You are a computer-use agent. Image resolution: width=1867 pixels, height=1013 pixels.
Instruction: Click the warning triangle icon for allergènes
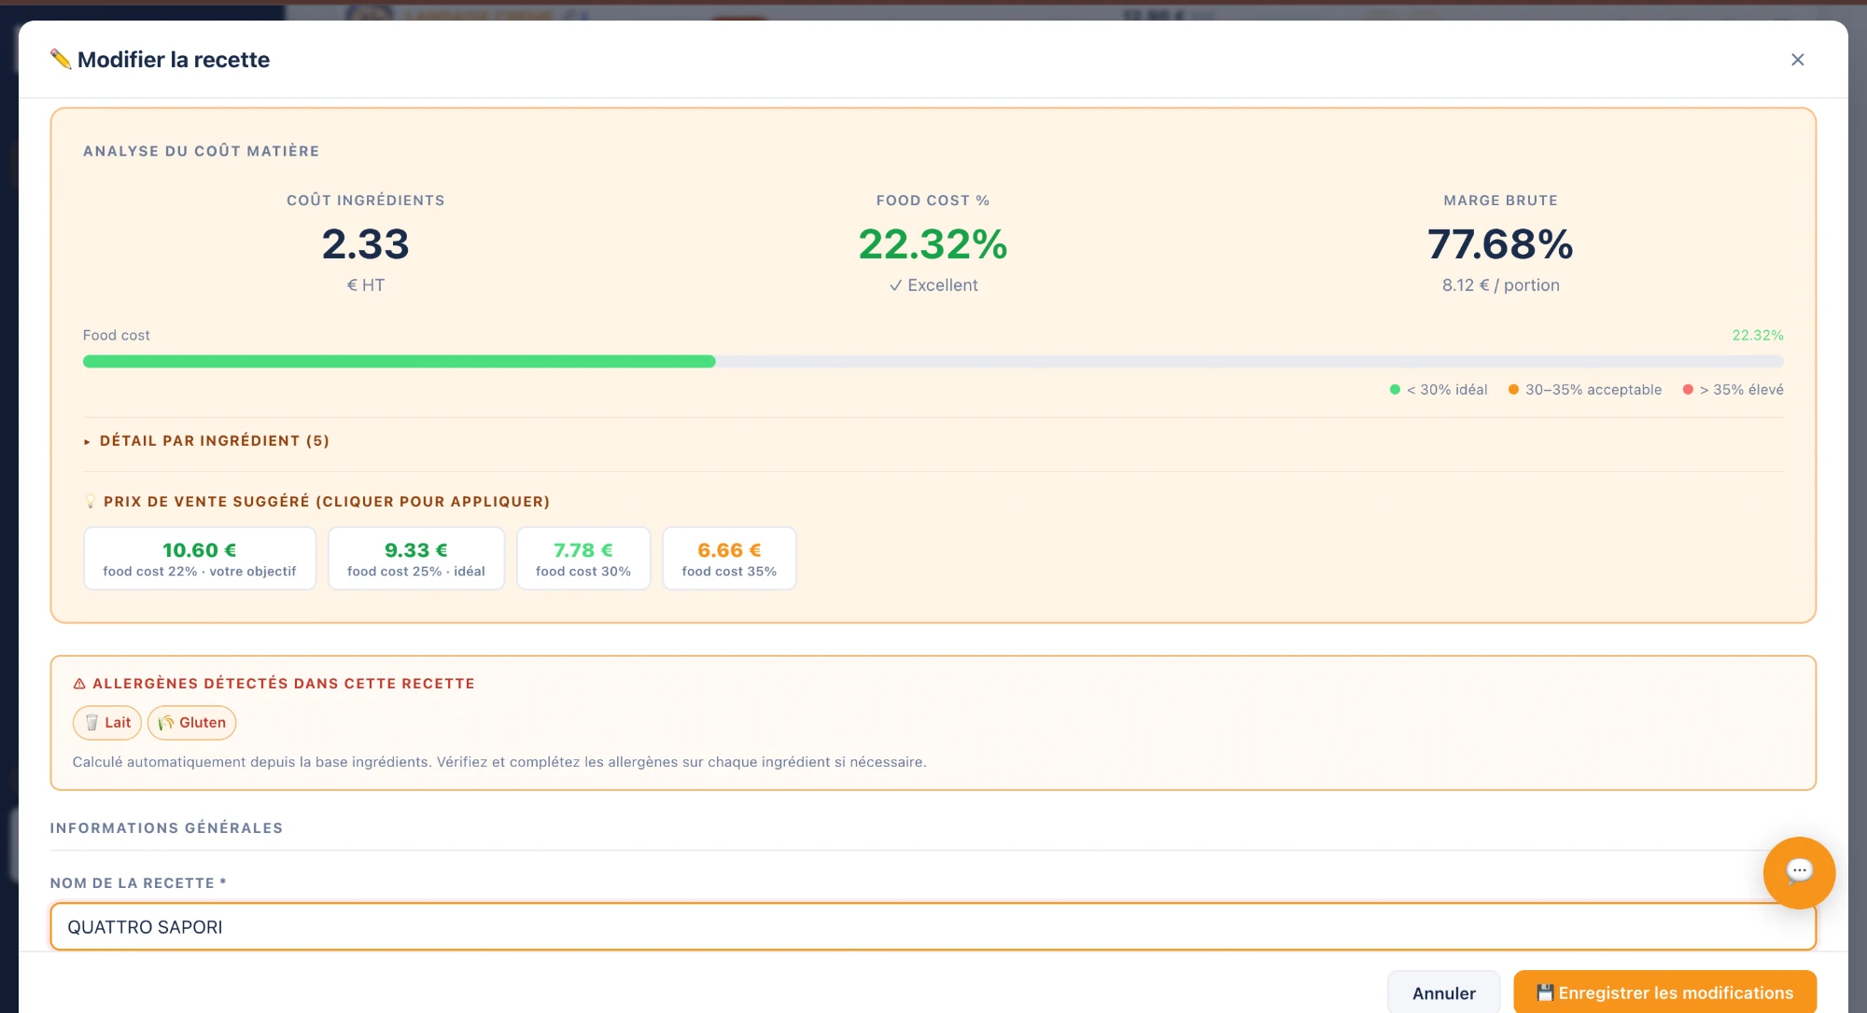coord(79,684)
